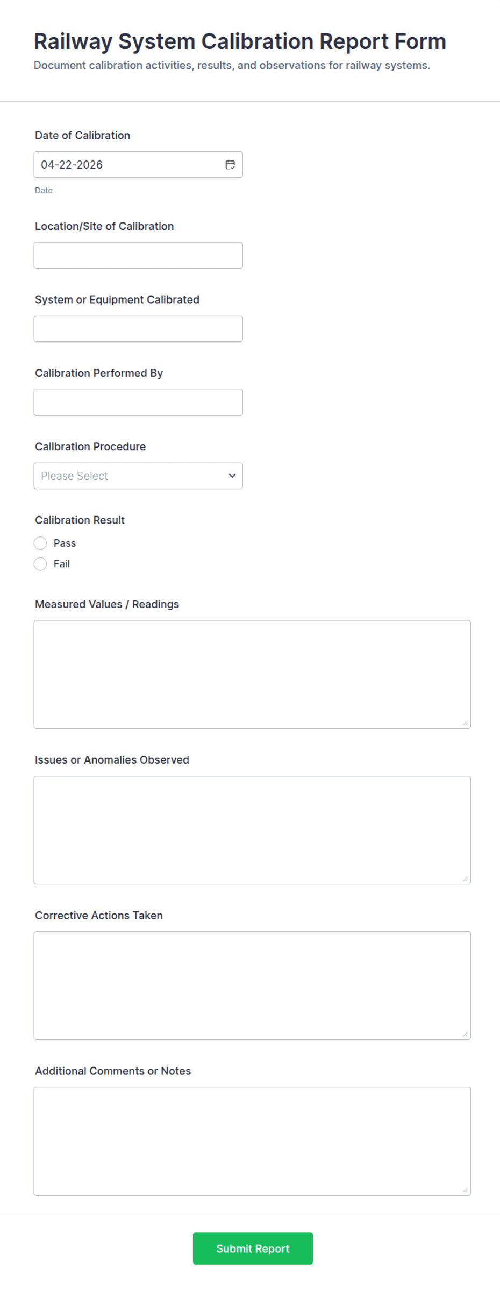Click the Additional Comments resize handle

coord(465,1190)
